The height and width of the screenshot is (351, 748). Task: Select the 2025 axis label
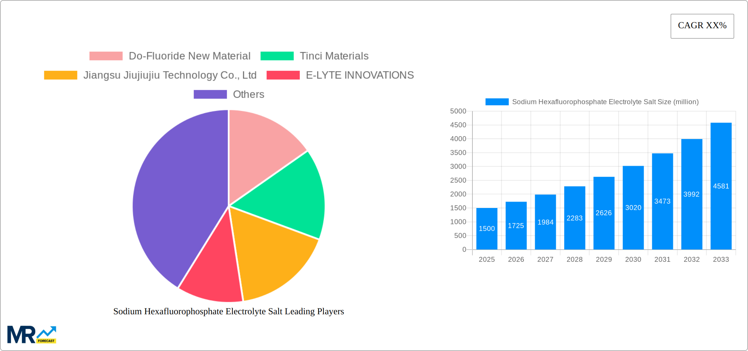tap(487, 259)
